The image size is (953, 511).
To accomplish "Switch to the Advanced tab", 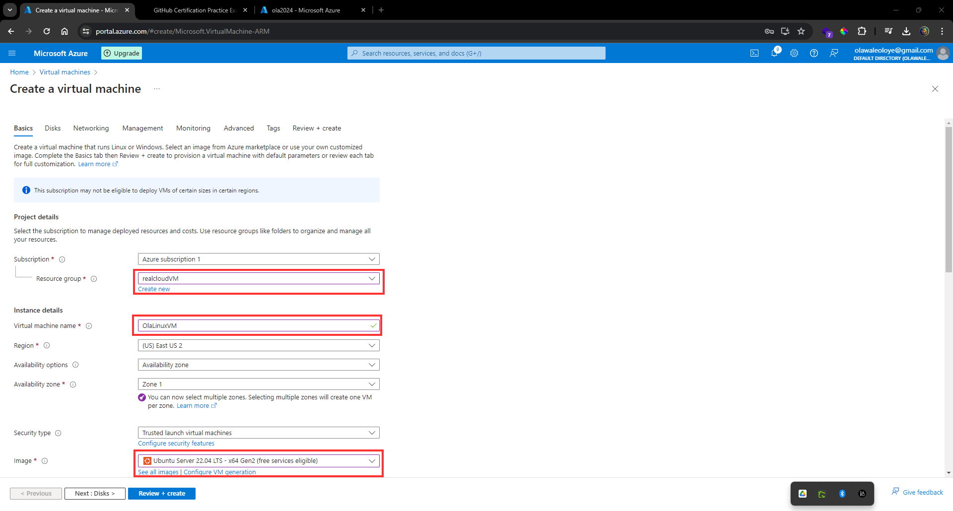I will pos(239,128).
